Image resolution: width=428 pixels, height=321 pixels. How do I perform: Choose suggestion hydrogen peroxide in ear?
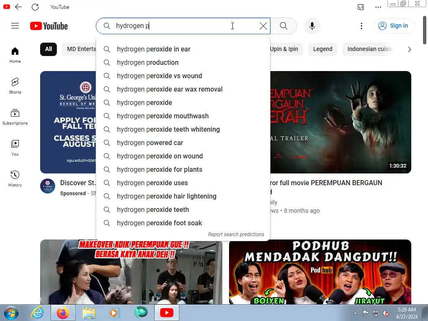tap(183, 49)
